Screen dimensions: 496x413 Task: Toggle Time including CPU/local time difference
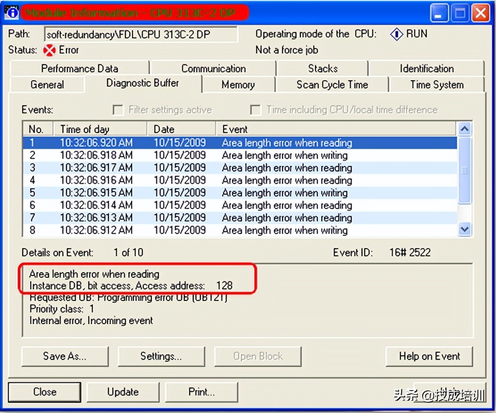pos(255,110)
